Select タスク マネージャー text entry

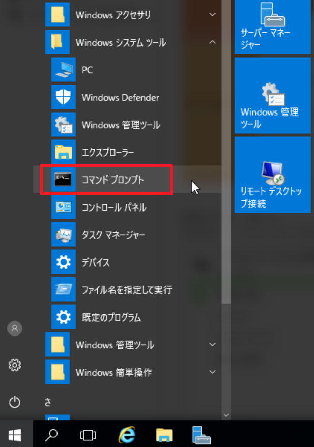(113, 235)
